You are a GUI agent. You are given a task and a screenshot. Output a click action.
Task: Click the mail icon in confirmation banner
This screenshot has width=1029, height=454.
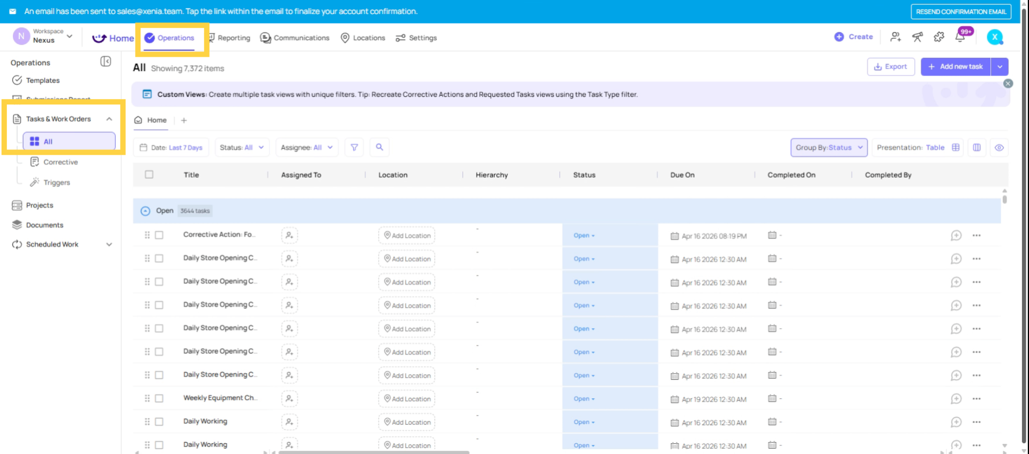click(13, 11)
